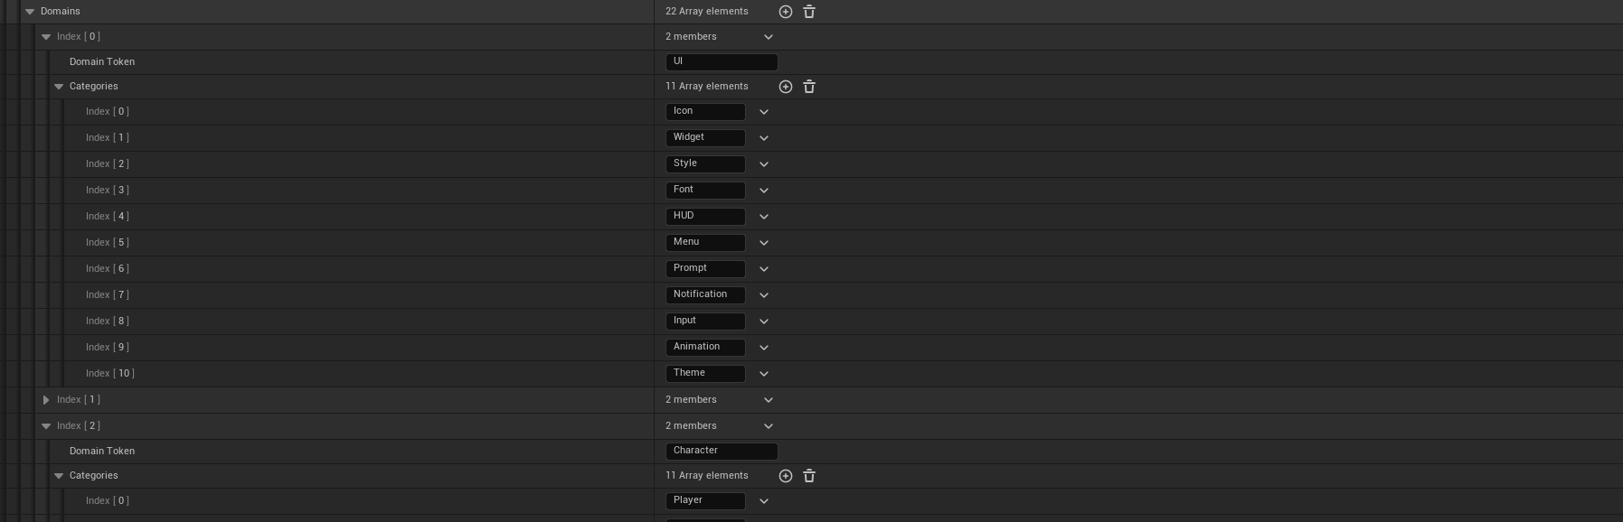Select Index [ 9 ] row label
This screenshot has width=1623, height=522.
click(108, 348)
